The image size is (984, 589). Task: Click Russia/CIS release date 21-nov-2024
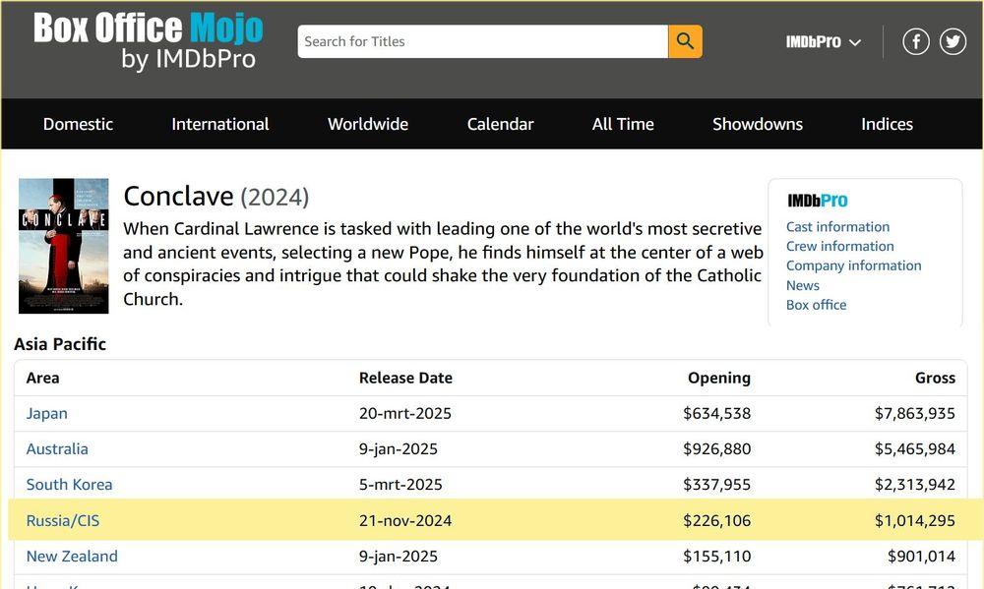coord(405,520)
